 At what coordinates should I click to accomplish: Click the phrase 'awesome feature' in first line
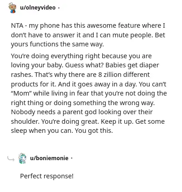[113, 25]
